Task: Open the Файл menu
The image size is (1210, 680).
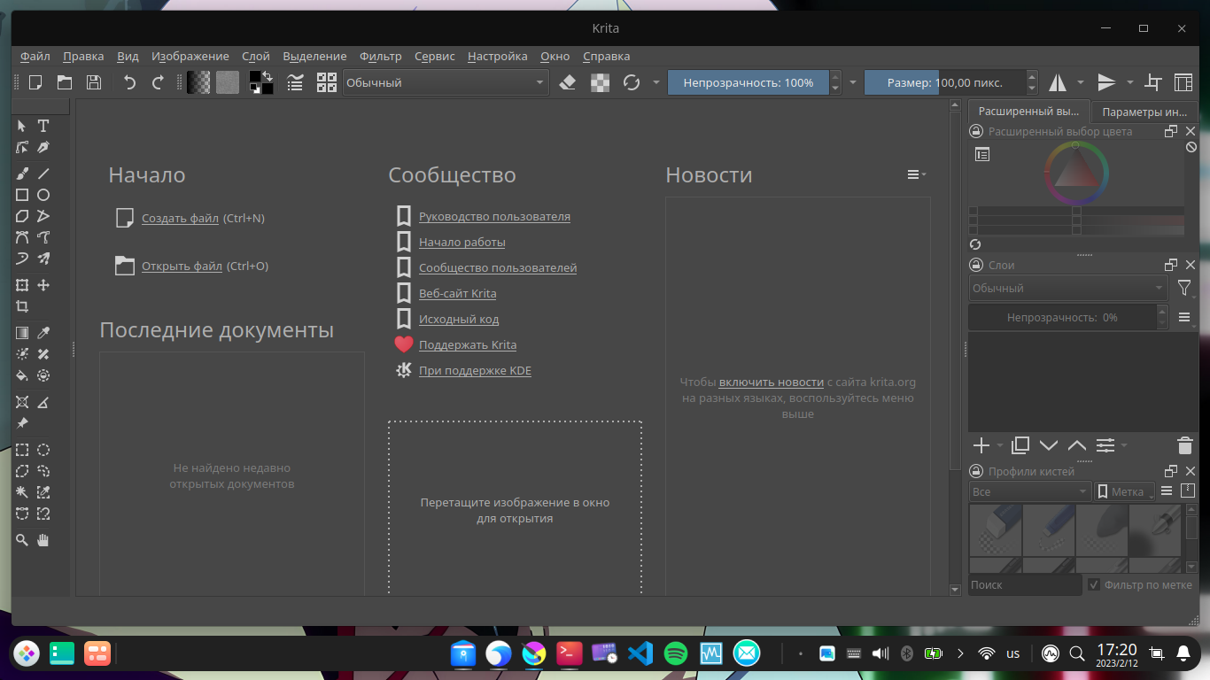Action: [x=35, y=56]
